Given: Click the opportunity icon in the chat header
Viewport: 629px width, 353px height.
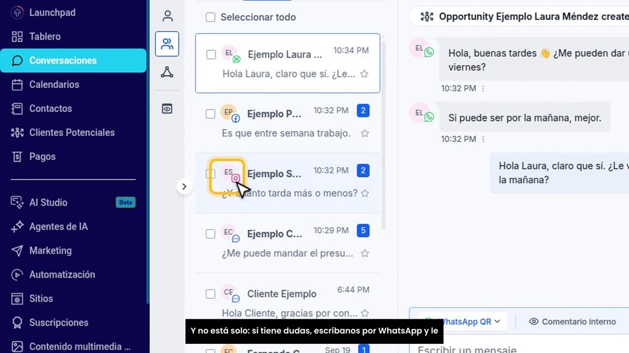Looking at the screenshot, I should pos(427,17).
